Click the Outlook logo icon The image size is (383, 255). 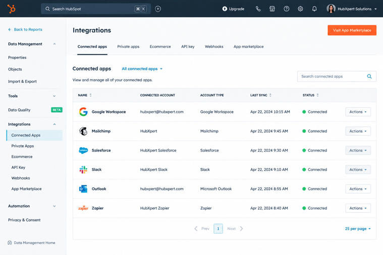(83, 189)
